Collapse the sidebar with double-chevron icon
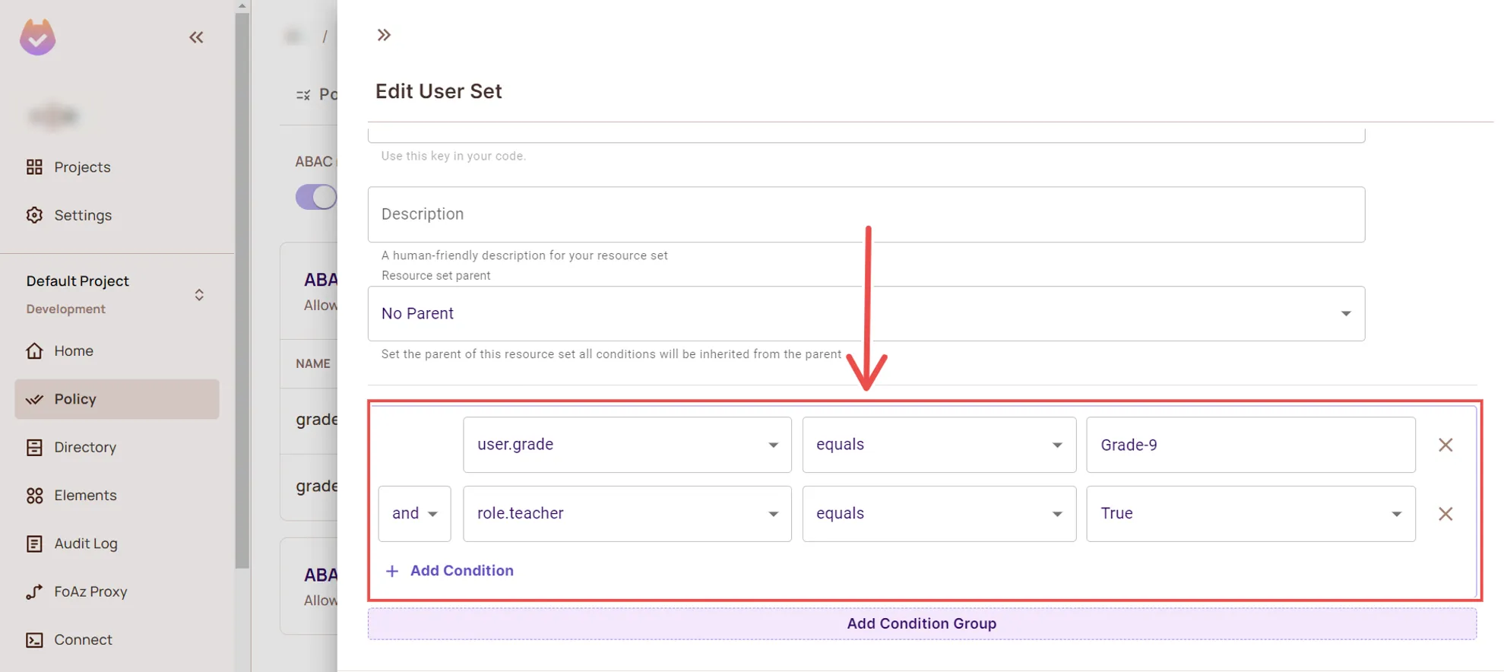 pyautogui.click(x=196, y=37)
